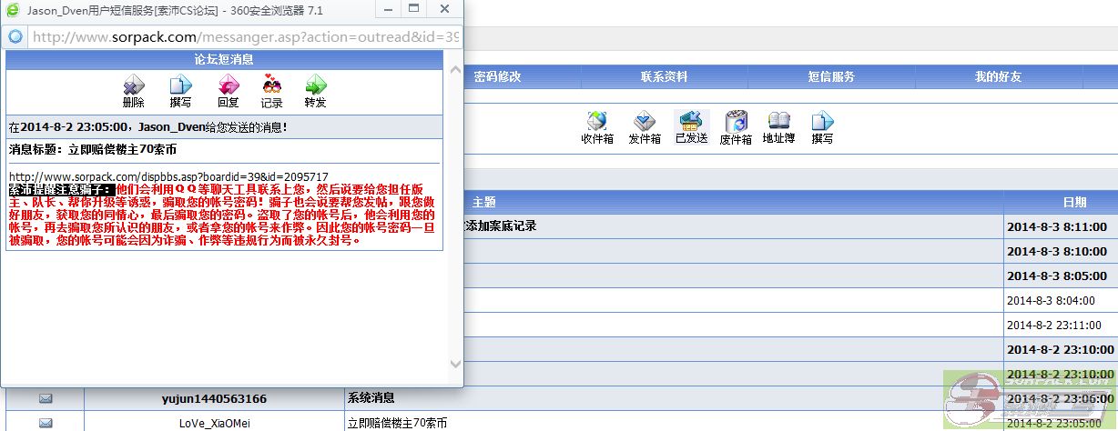The height and width of the screenshot is (431, 1118).
Task: Open the 我的好友 tab
Action: click(998, 77)
